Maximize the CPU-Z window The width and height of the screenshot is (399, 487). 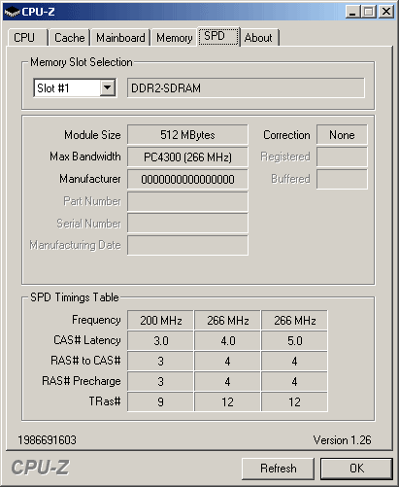(368, 12)
